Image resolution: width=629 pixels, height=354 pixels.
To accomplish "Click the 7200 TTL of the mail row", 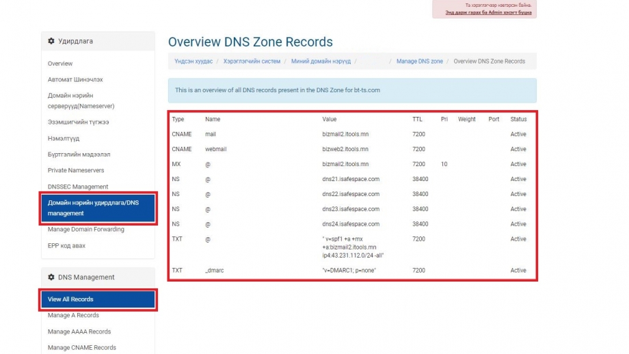I will [x=418, y=135].
